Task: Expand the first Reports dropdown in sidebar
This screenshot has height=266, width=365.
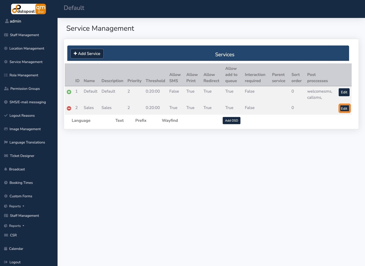Action: coord(14,206)
